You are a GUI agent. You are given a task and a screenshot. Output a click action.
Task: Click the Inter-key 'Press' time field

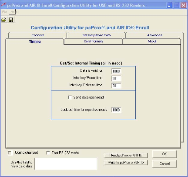(x=116, y=78)
